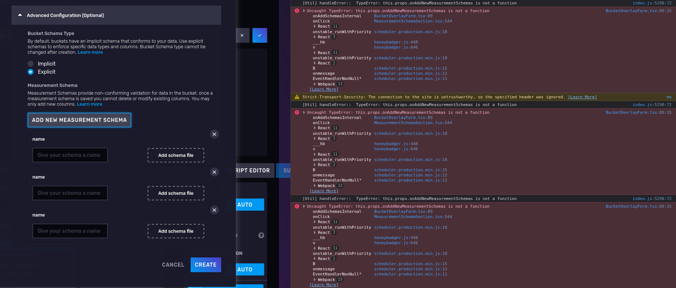This screenshot has width=676, height=288.
Task: Focus the third schema name input
Action: [x=70, y=231]
